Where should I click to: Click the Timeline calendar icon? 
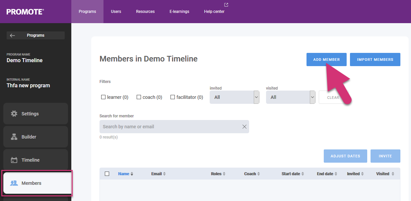[x=14, y=160]
